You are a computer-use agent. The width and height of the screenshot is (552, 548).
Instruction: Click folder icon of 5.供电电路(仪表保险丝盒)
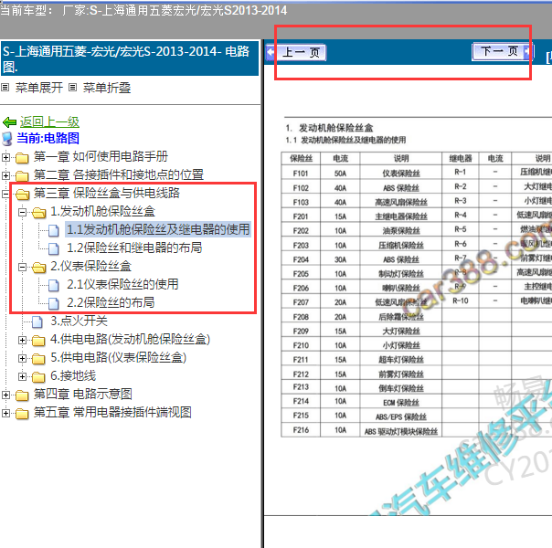point(38,359)
